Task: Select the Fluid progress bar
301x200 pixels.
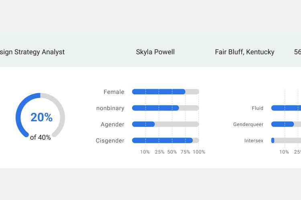Action: pos(286,108)
